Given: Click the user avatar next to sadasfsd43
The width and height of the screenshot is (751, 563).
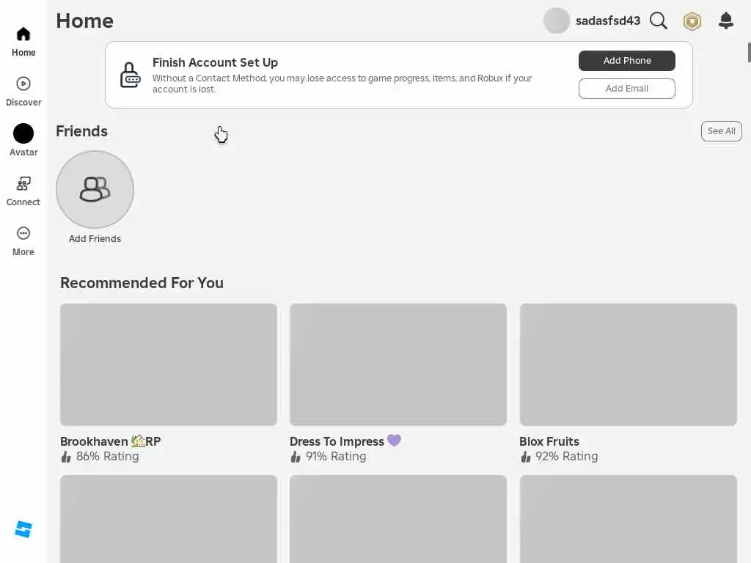Looking at the screenshot, I should click(x=556, y=21).
